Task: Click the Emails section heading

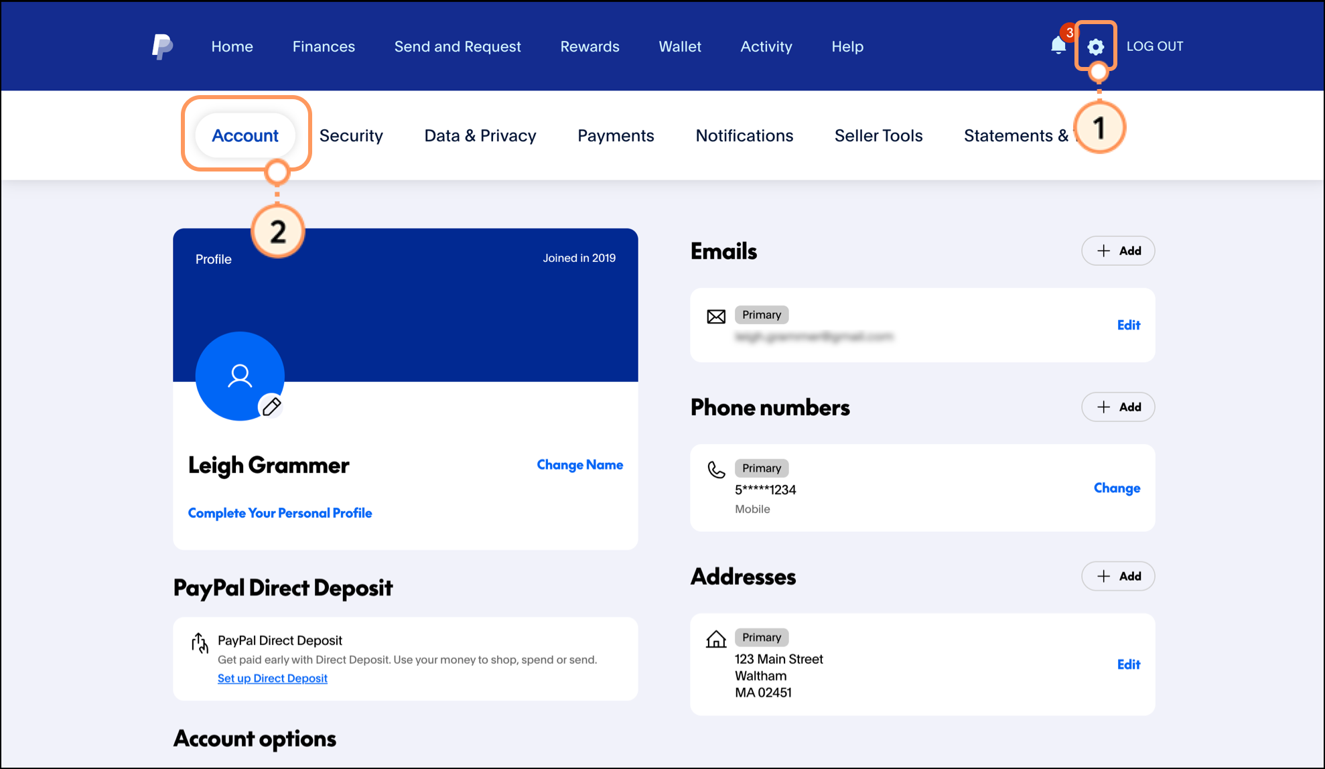Action: click(723, 251)
